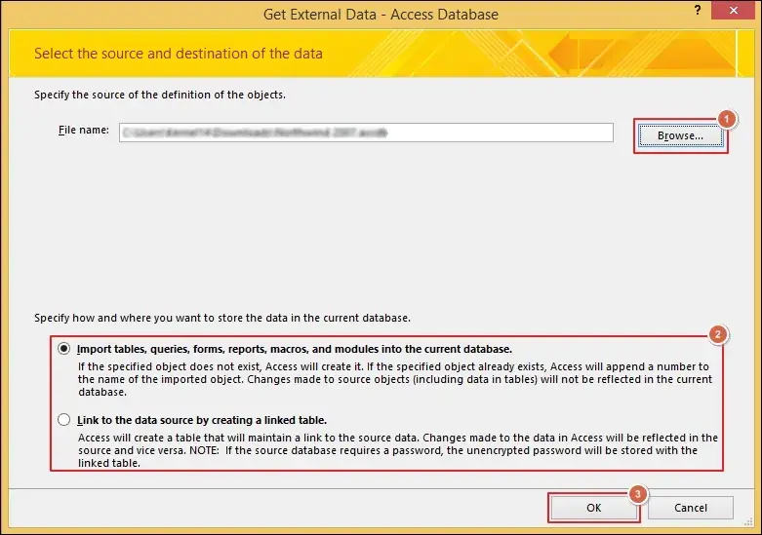
Task: Click the linked table description paragraph
Action: coord(397,450)
